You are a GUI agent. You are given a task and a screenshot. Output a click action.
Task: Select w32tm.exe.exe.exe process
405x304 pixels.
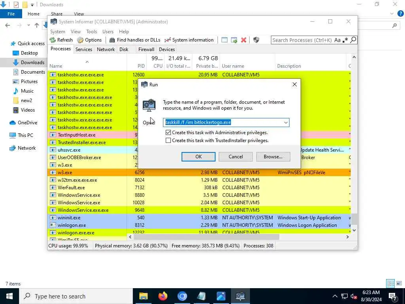(199, 180)
